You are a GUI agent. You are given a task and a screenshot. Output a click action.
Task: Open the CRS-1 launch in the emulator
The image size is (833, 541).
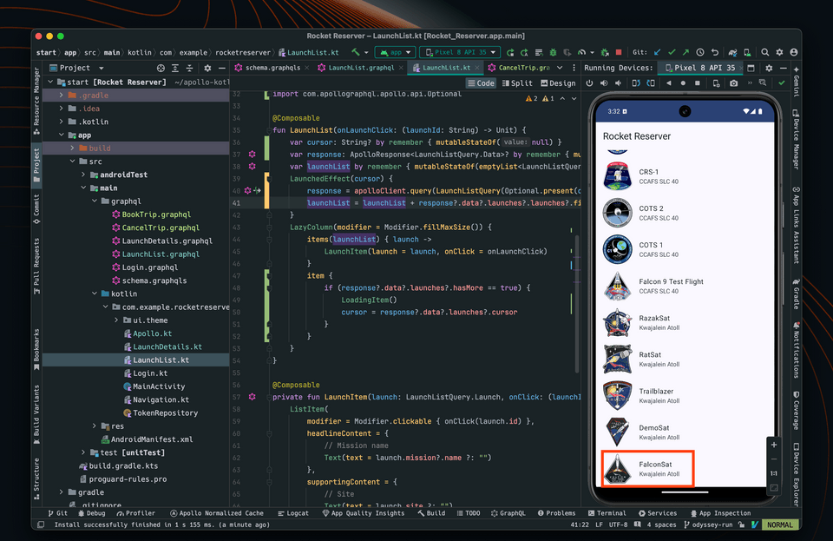tap(685, 176)
